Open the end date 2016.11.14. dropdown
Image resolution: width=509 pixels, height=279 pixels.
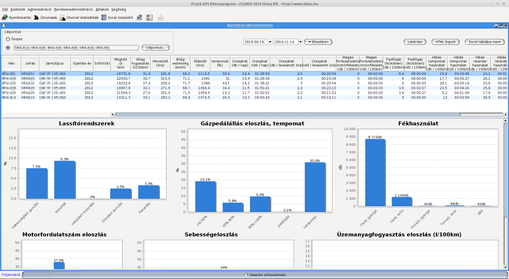tap(300, 42)
